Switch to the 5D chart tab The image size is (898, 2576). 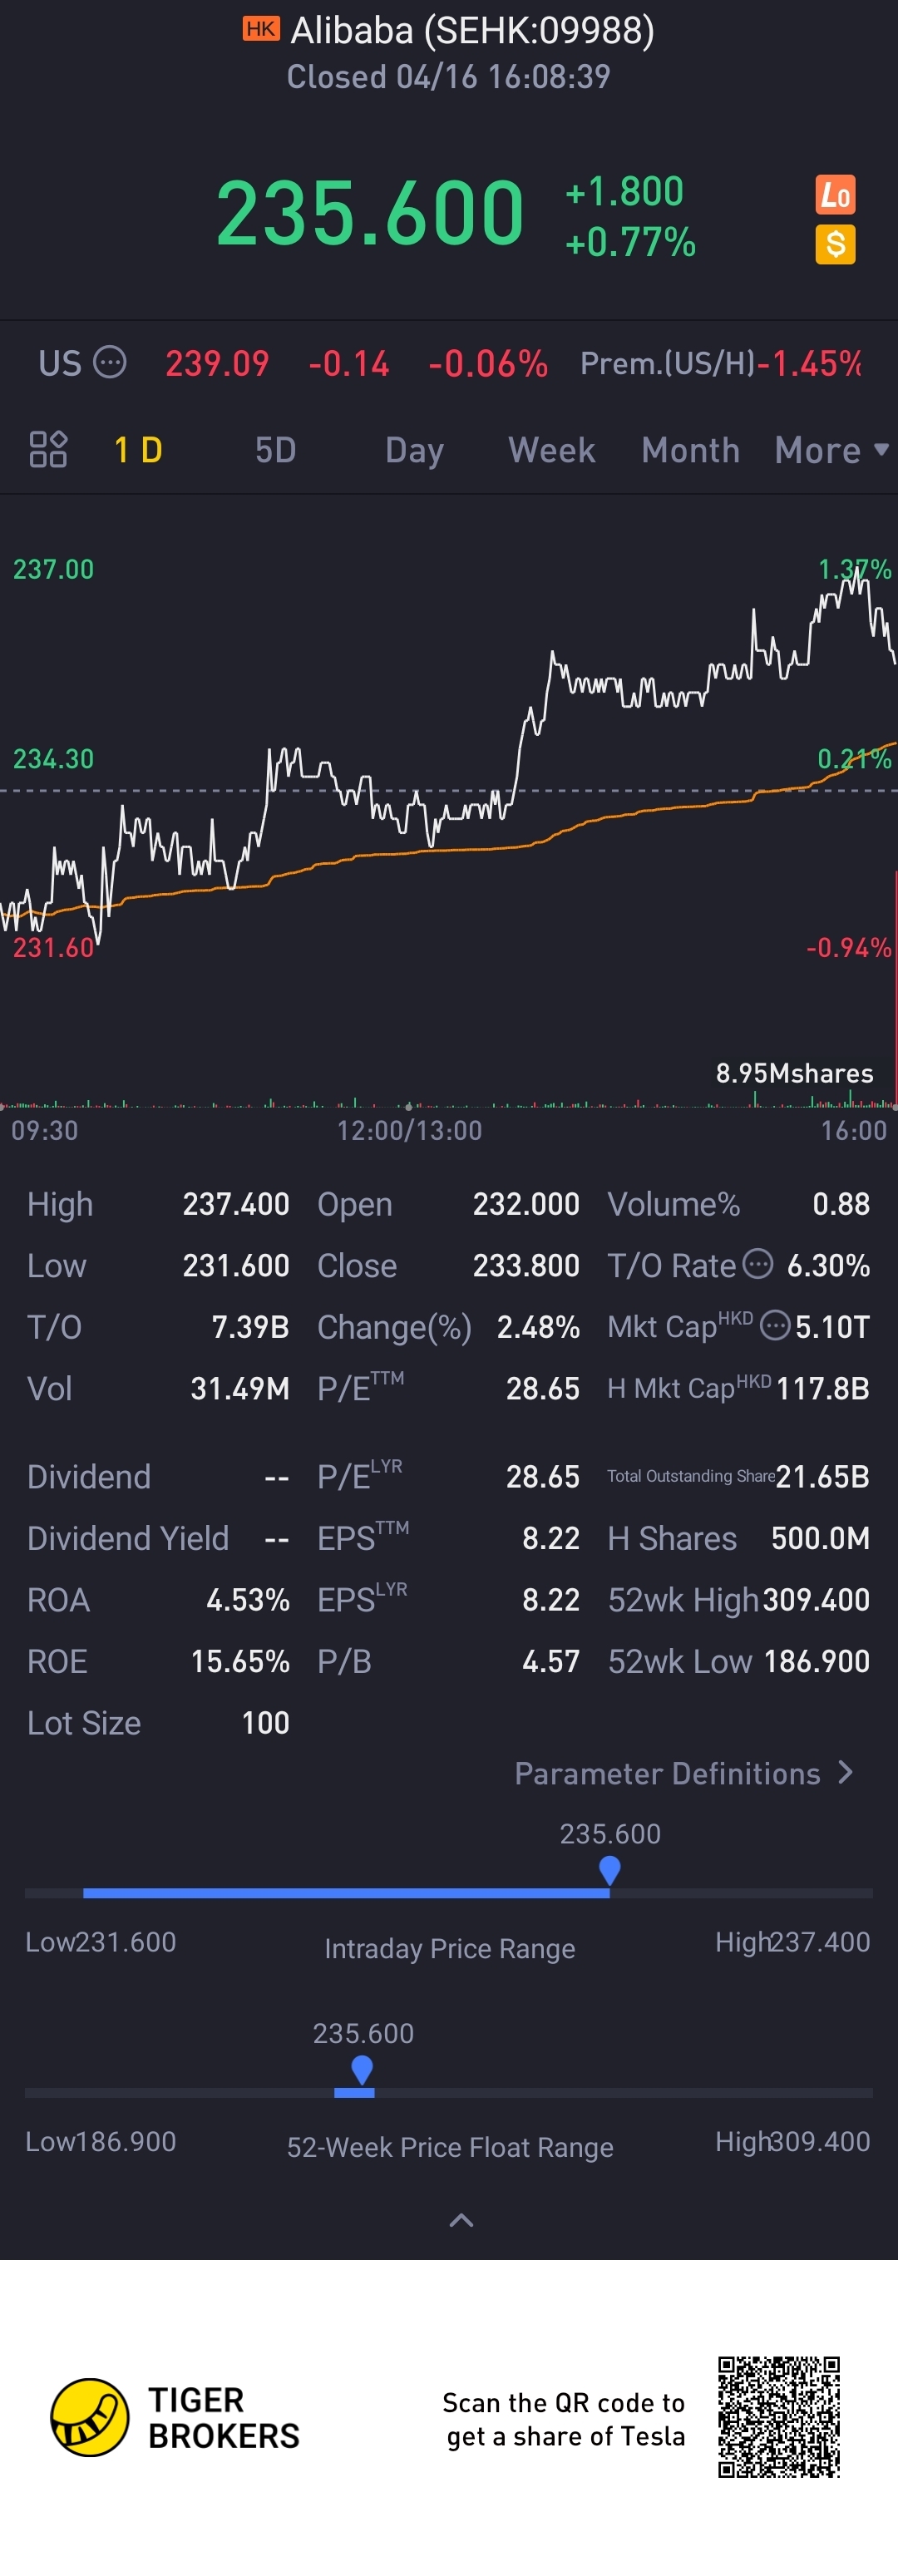click(275, 450)
